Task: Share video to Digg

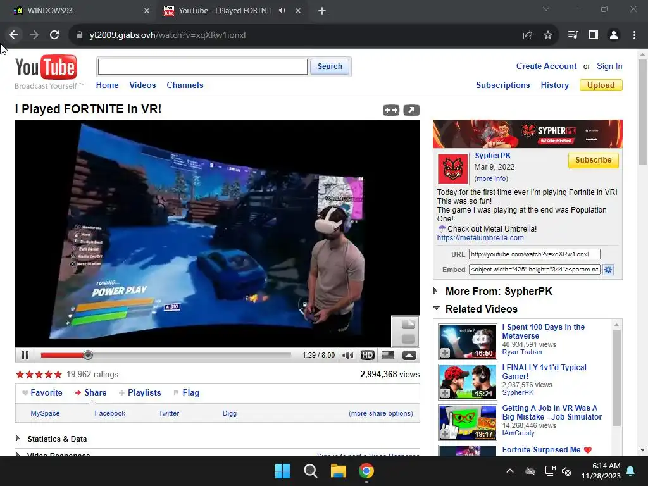Action: (x=229, y=413)
